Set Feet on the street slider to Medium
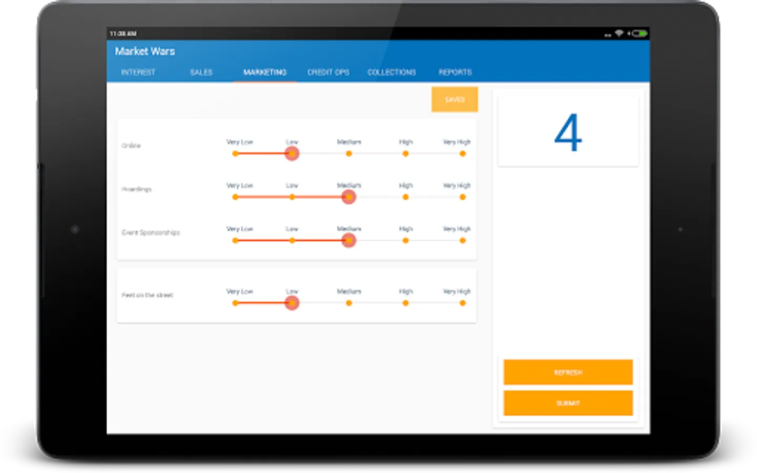The image size is (757, 473). pos(349,303)
